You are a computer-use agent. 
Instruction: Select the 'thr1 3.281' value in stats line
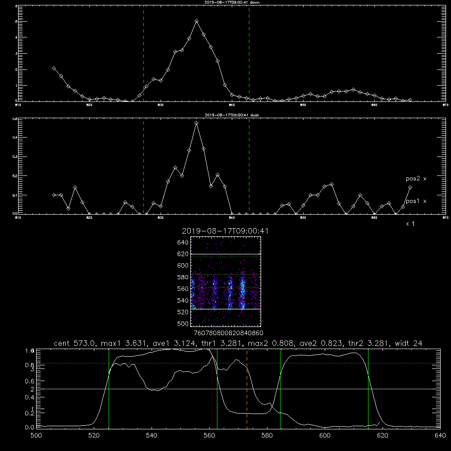click(223, 343)
